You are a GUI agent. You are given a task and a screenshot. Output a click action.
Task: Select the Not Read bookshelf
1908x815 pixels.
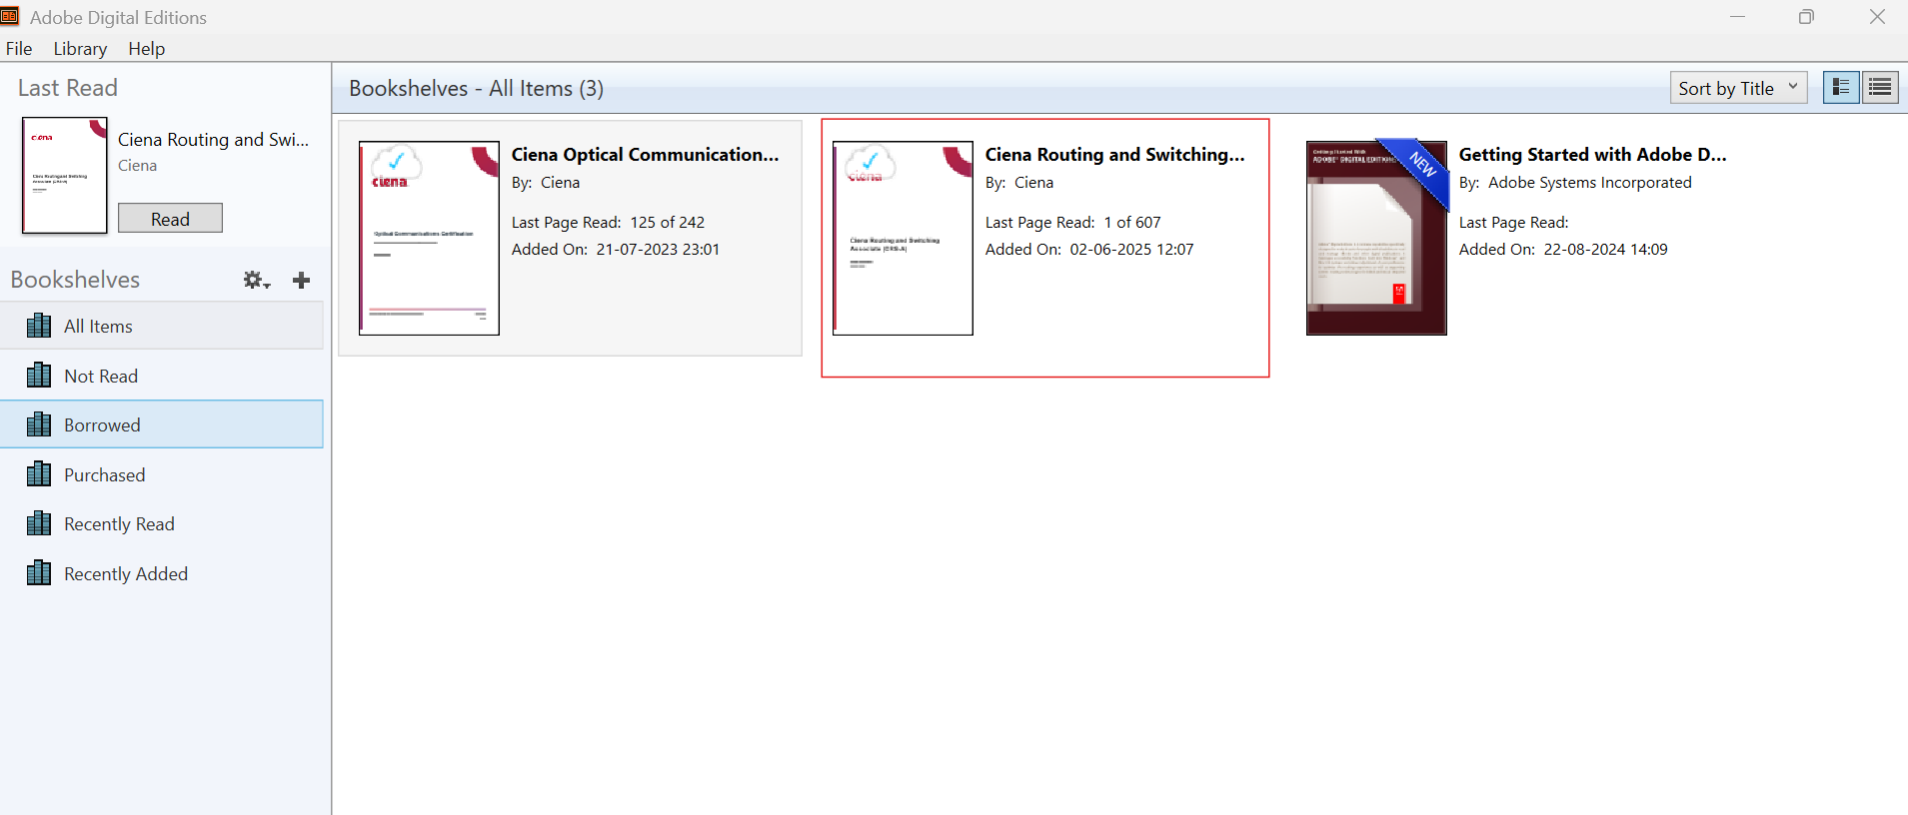point(162,376)
